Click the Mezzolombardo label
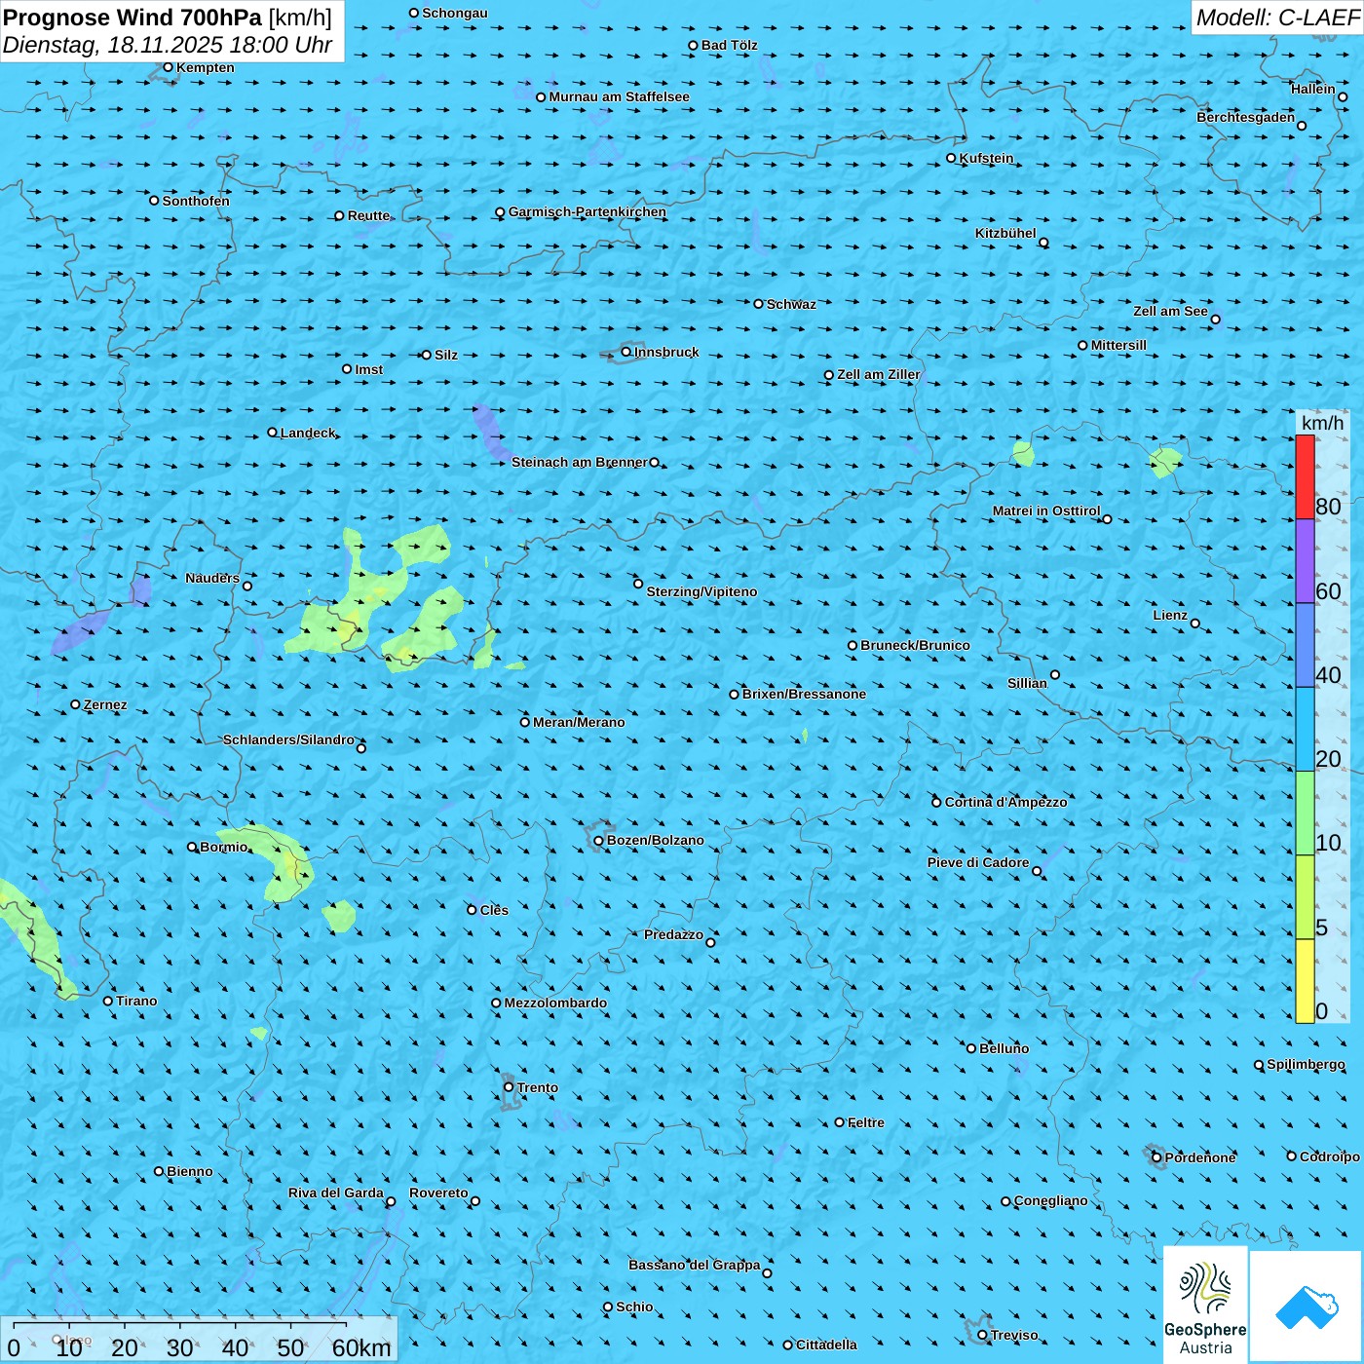 point(555,1003)
